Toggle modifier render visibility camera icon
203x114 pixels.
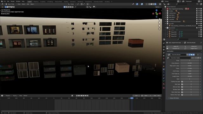tap(194, 55)
